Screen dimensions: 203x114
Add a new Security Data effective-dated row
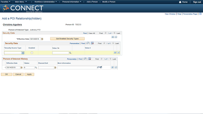point(113,37)
